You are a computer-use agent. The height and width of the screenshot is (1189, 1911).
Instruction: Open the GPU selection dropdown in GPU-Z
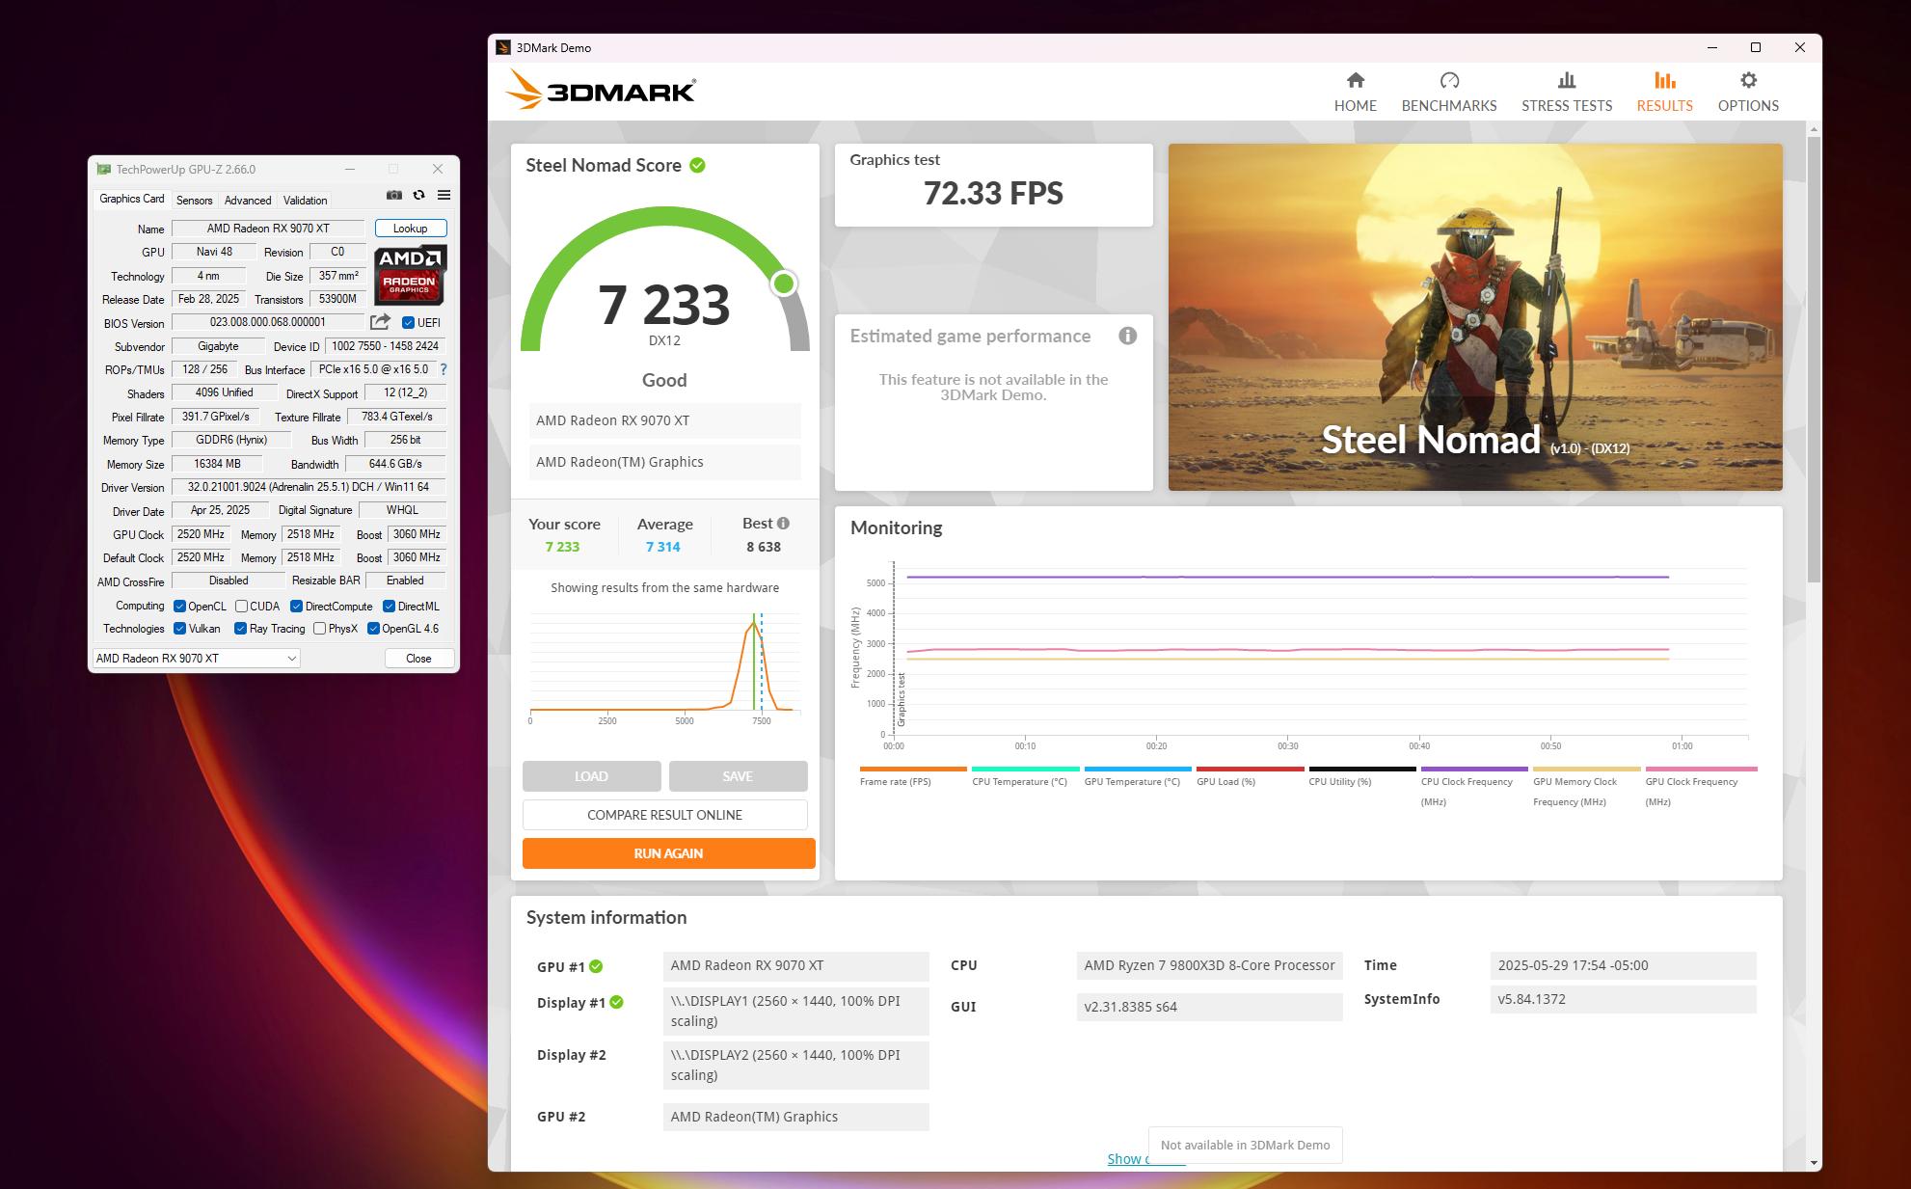[x=197, y=659]
